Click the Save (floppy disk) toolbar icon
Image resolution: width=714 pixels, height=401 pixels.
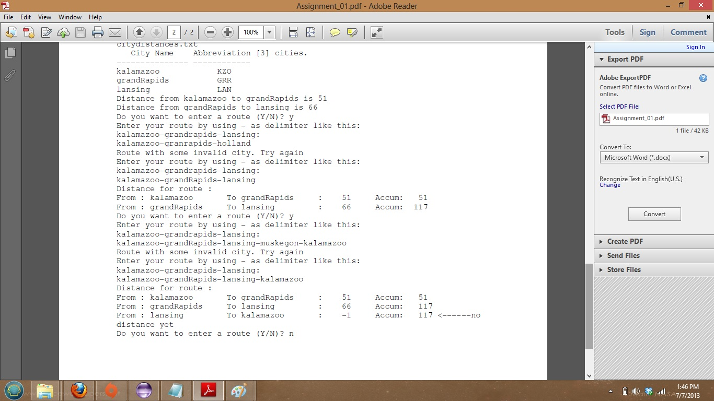80,32
